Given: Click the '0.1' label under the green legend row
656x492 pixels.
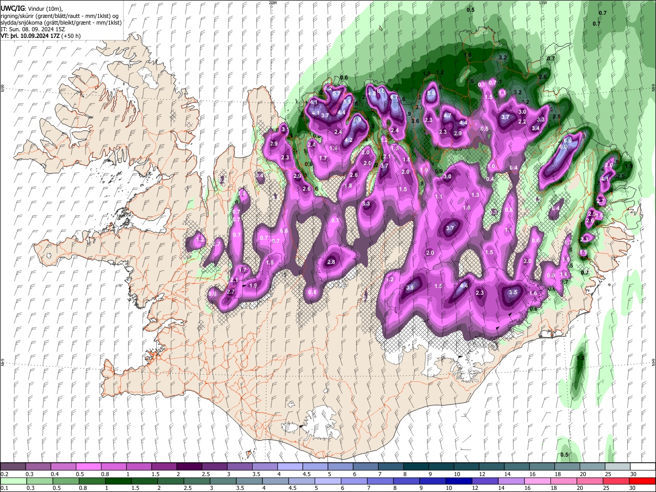Looking at the screenshot, I should (5, 488).
